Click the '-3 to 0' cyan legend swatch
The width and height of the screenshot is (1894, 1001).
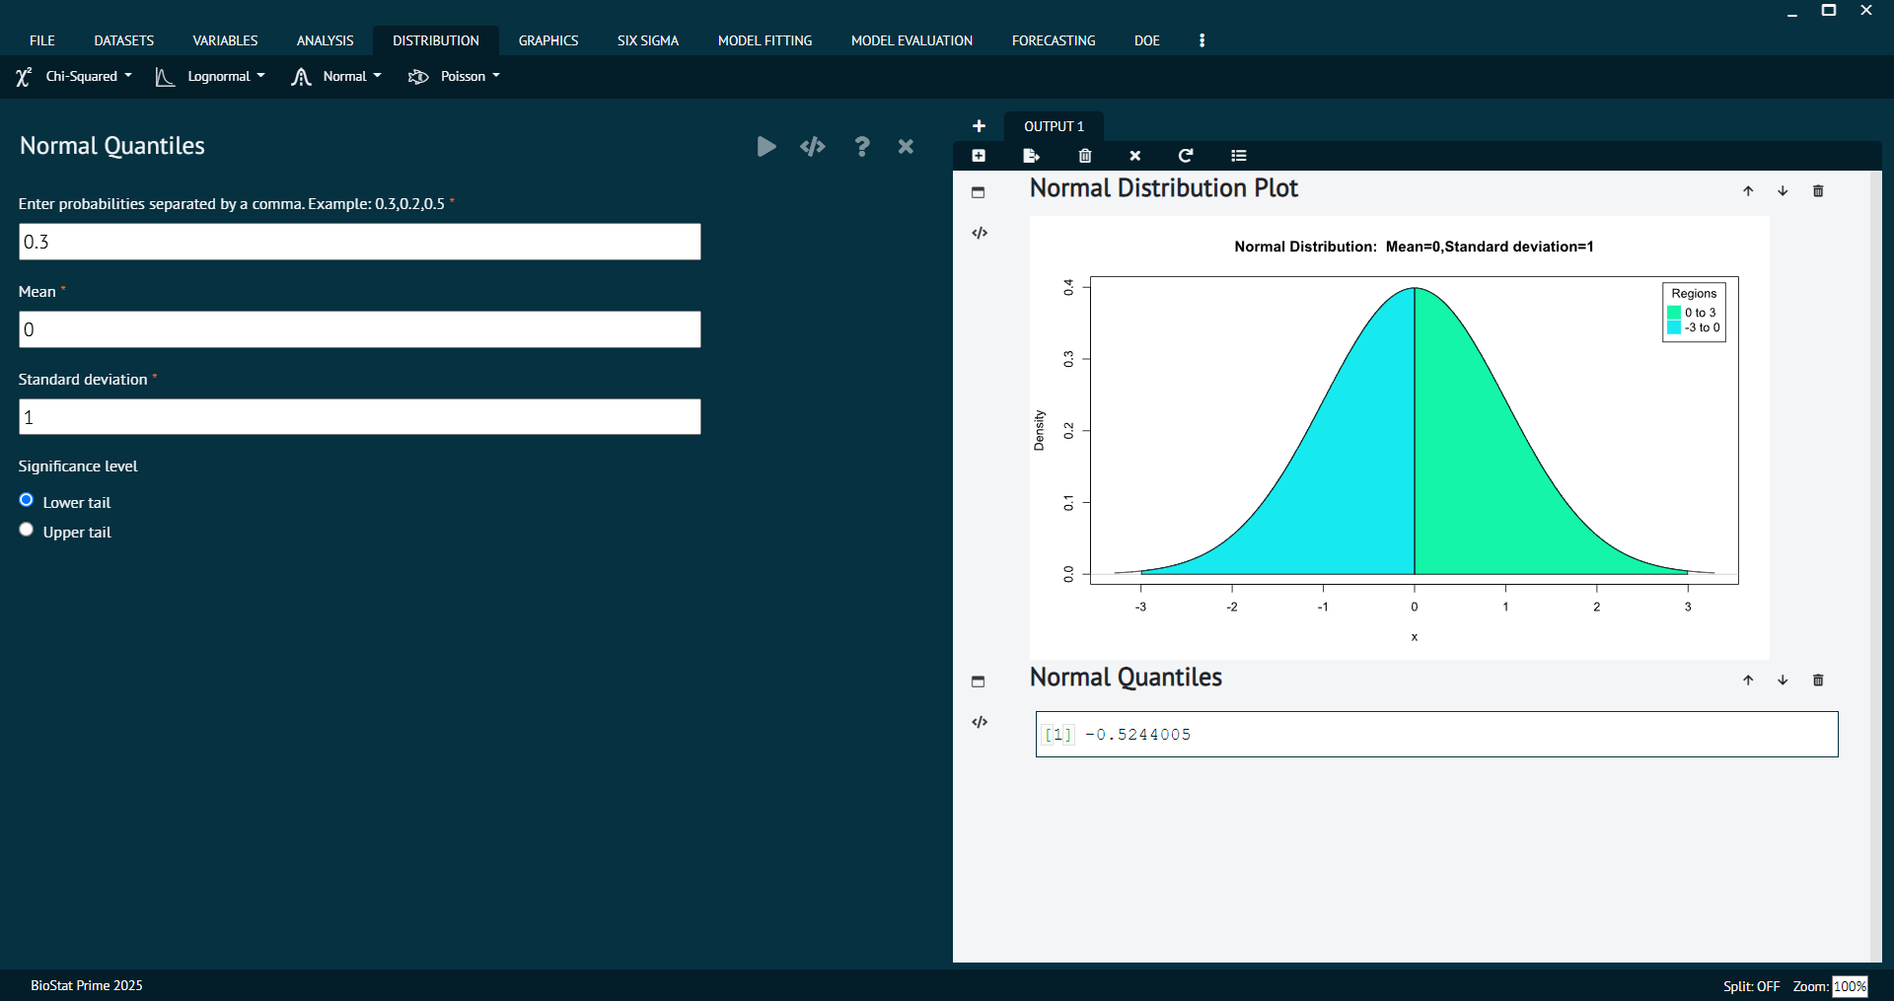tap(1674, 327)
